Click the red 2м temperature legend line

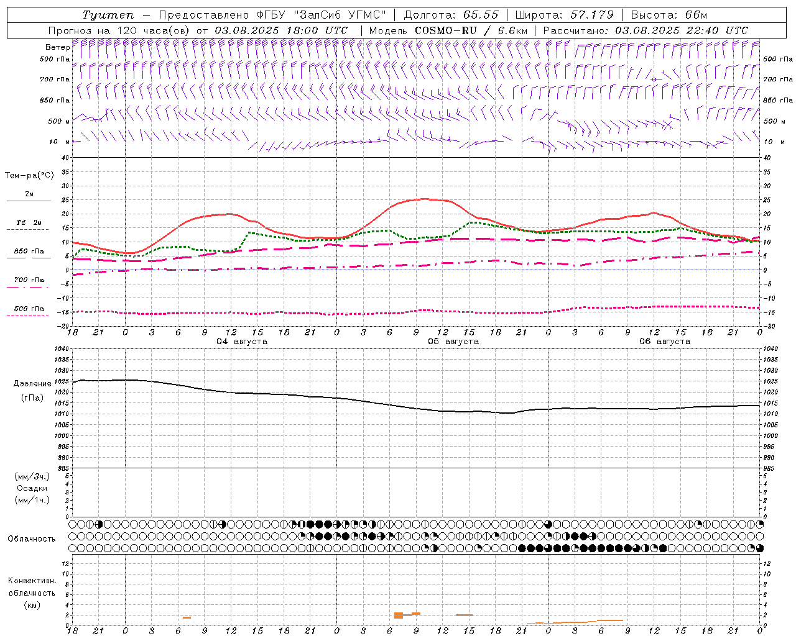pos(29,201)
